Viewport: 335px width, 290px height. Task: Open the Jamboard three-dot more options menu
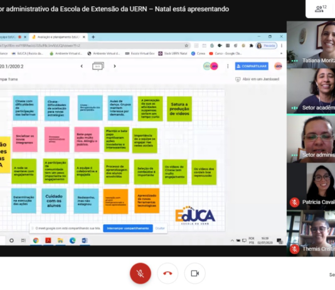tap(228, 67)
